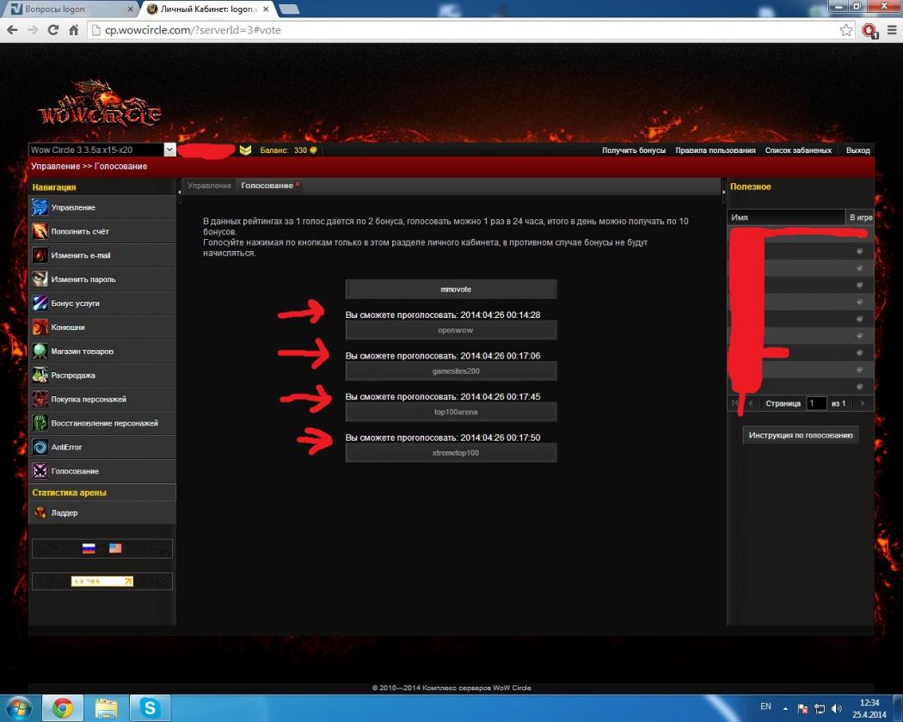
Task: Open the Инструкция по голосованию button
Action: [800, 435]
